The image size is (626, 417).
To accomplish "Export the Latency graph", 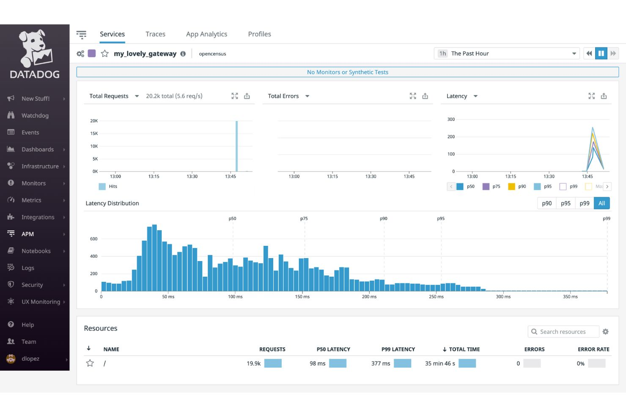I will [x=604, y=96].
